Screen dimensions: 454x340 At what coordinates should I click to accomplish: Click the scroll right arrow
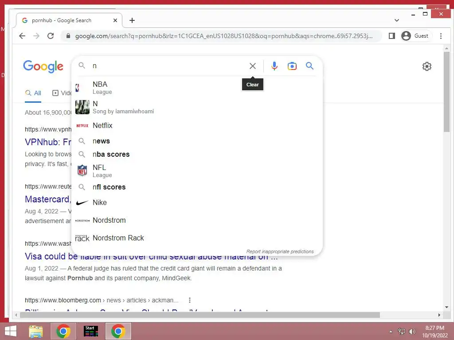439,315
